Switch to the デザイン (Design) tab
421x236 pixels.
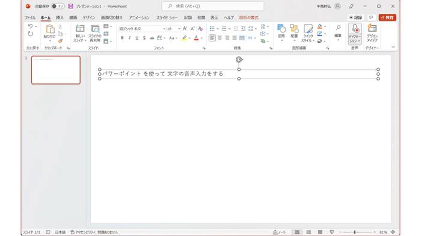88,17
